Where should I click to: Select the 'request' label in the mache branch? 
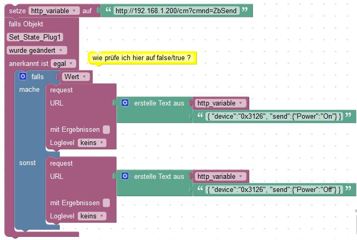[61, 90]
